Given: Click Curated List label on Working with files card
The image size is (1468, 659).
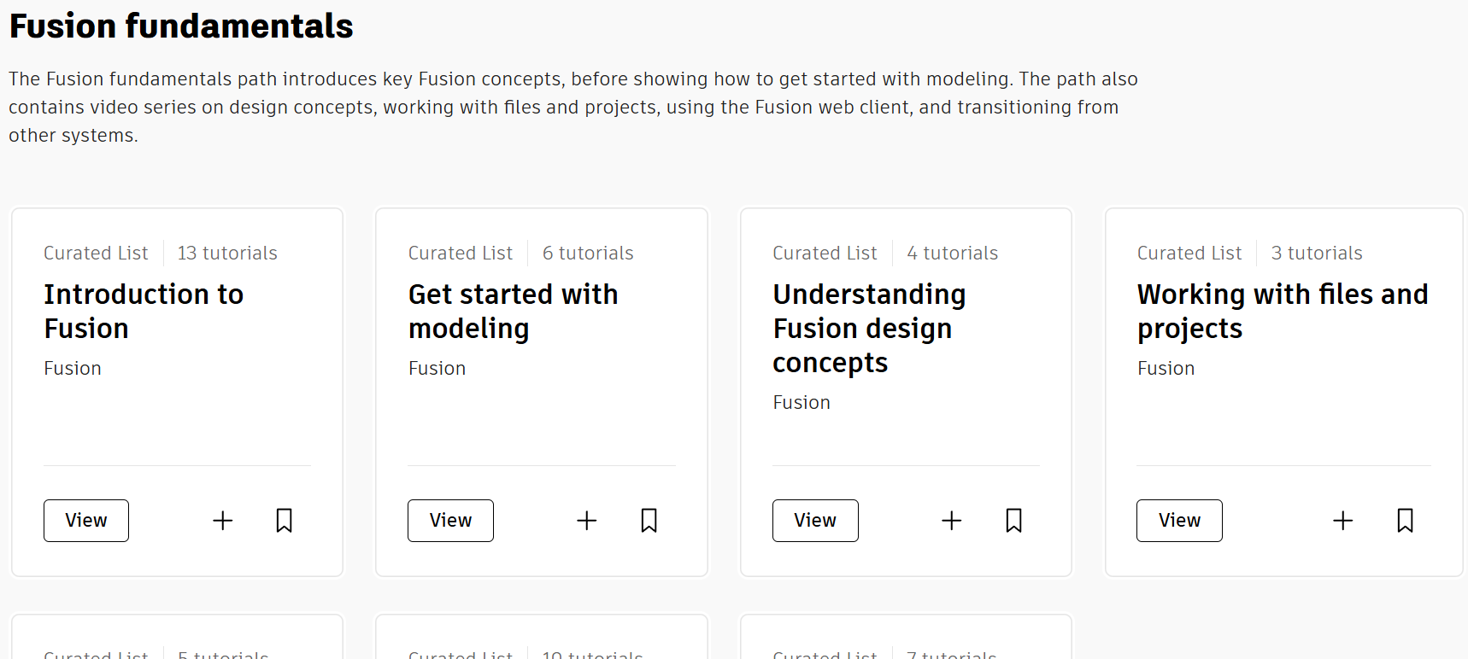Looking at the screenshot, I should point(1189,254).
